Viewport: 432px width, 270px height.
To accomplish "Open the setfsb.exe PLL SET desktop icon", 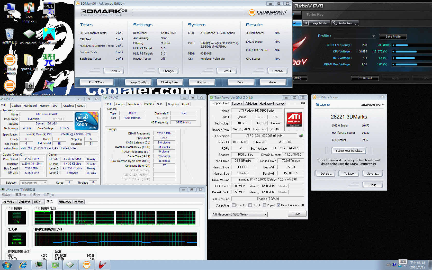I will tap(49, 10).
